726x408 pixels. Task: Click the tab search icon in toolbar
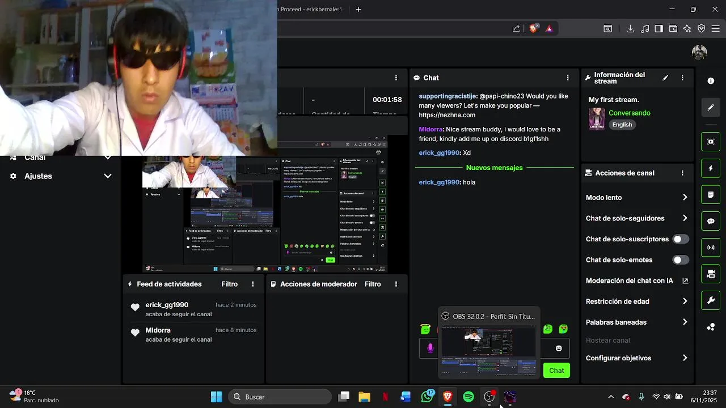(607, 28)
